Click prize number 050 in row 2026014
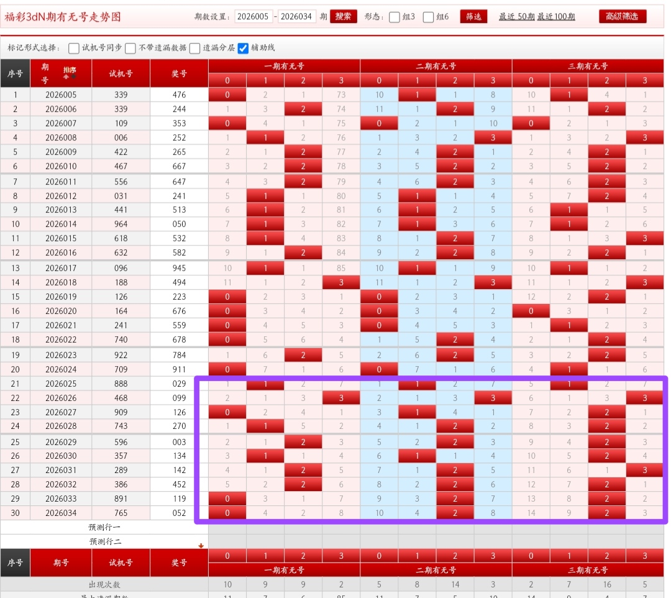The width and height of the screenshot is (671, 598). coord(179,224)
